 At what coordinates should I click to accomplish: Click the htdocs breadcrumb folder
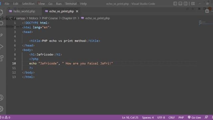click(x=34, y=18)
